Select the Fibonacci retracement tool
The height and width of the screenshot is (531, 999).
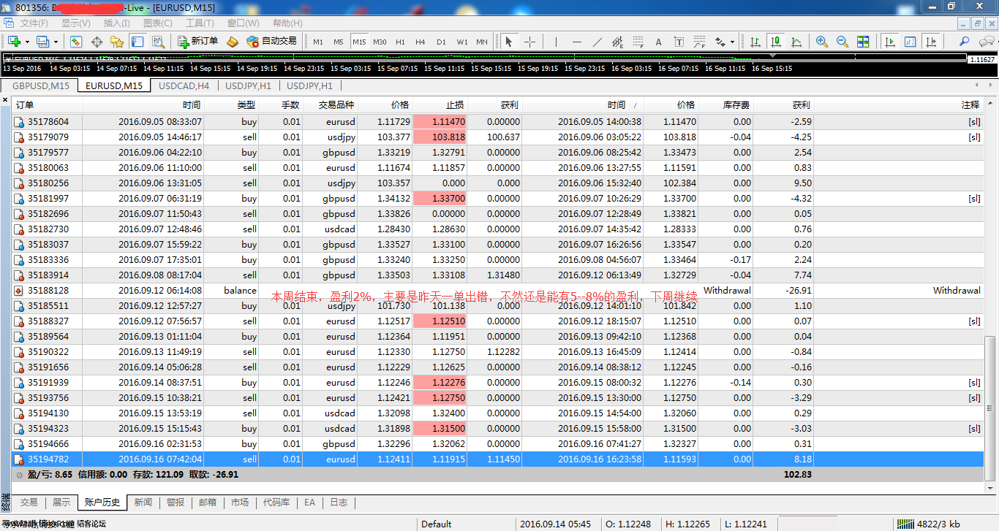[x=638, y=42]
